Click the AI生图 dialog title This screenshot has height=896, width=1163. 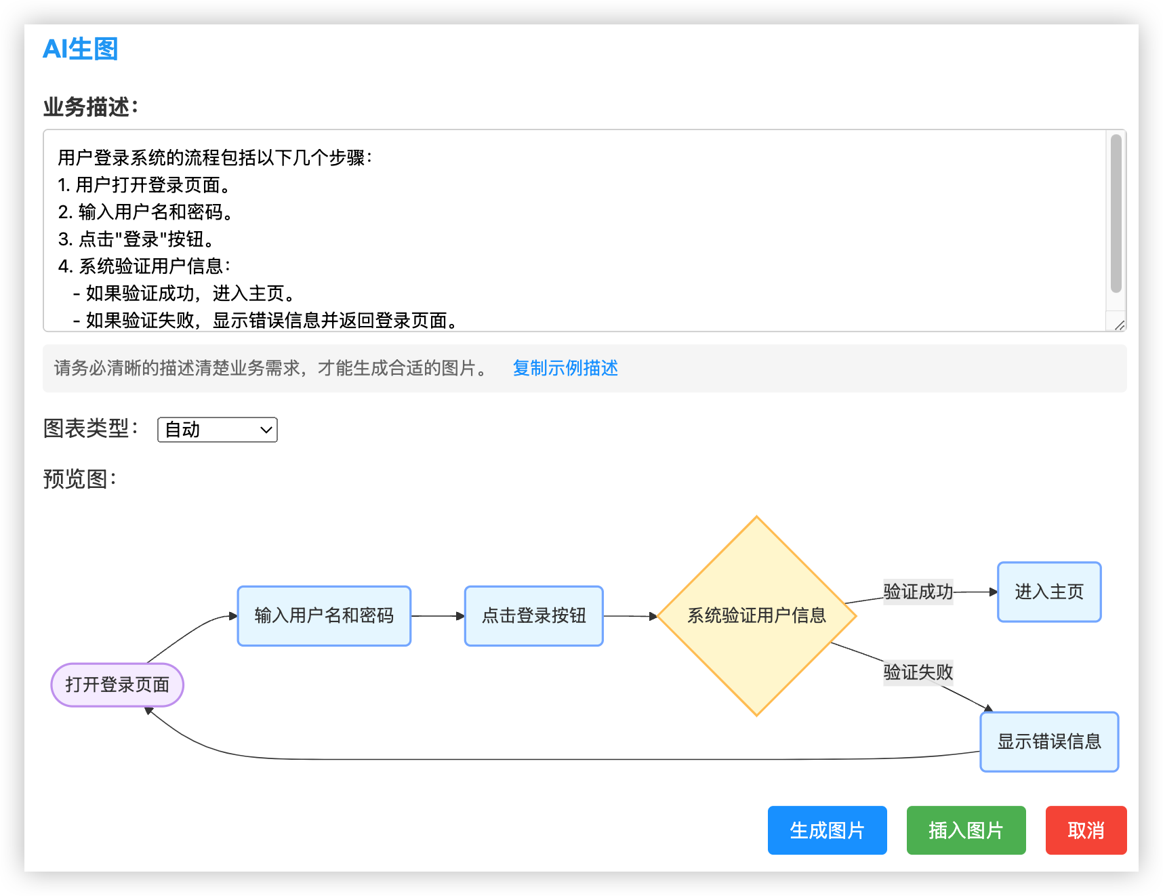[81, 49]
